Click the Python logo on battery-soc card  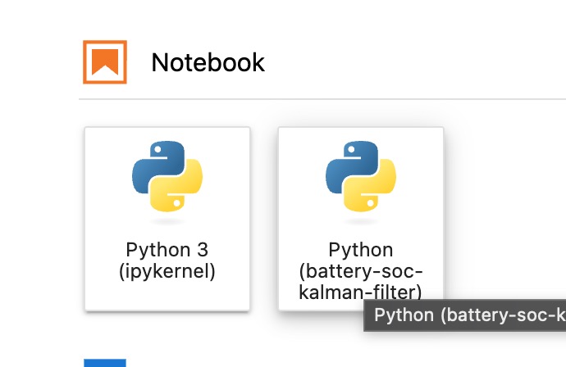click(x=361, y=176)
